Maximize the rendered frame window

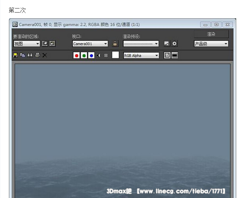[x=216, y=24]
